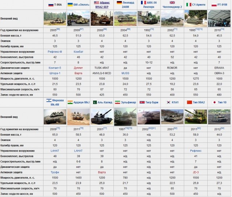Viewport: 232px width, 197px height.
Task: Open the Тип 10 link
Action: (x=222, y=102)
